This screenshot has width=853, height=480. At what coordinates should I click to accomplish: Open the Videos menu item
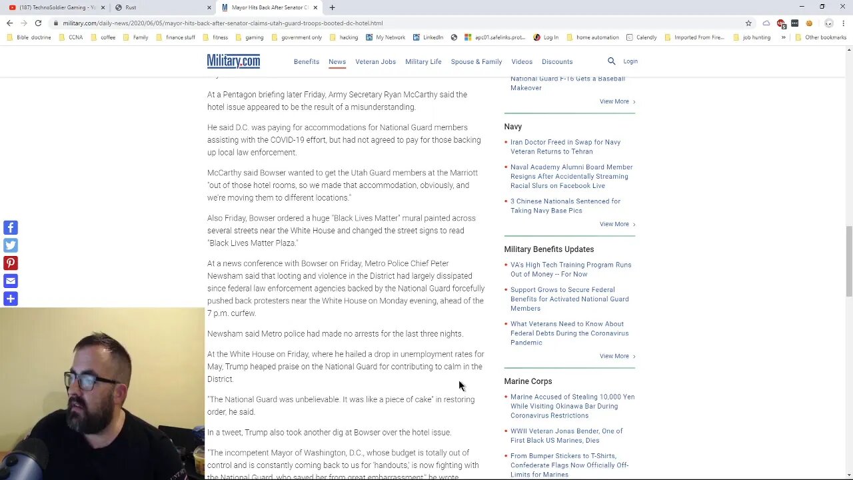pos(522,61)
